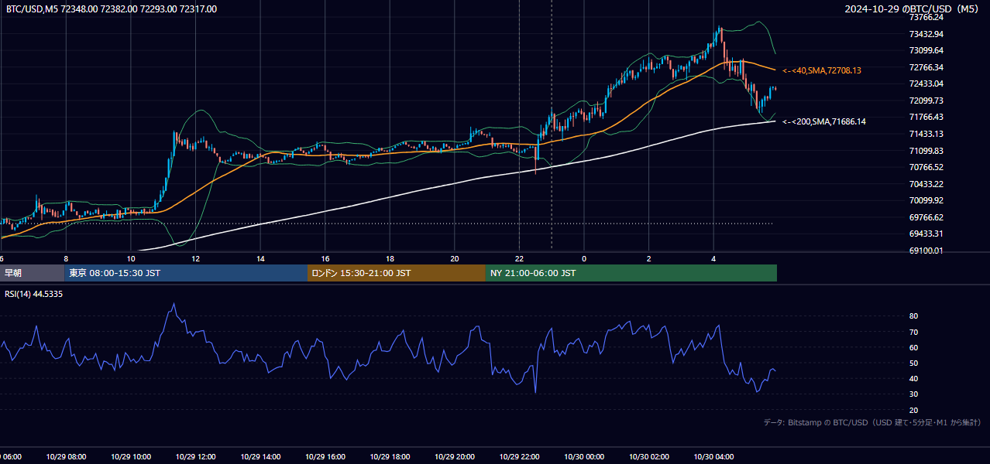Click the hour 0 marker below price chart
The width and height of the screenshot is (990, 464).
coord(584,258)
